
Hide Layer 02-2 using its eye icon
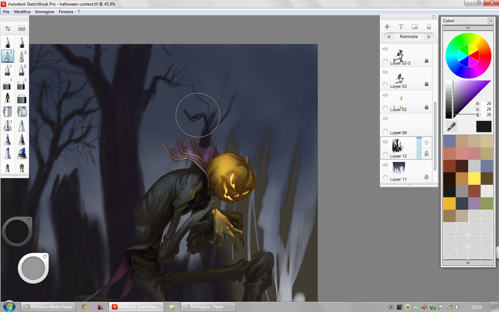(x=385, y=49)
